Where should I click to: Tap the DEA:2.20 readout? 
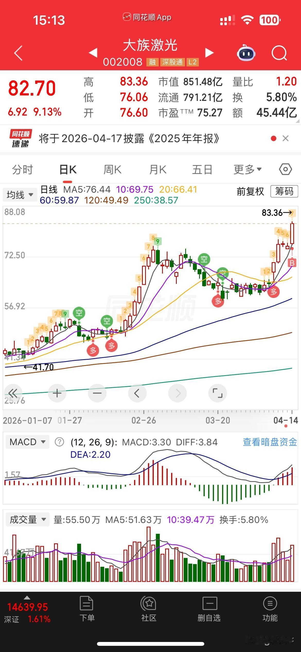pyautogui.click(x=90, y=454)
